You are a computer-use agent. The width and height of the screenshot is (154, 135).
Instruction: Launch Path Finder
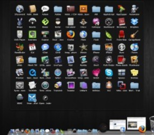tap(109, 60)
